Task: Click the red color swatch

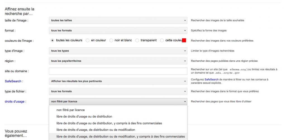Action: pos(184,40)
